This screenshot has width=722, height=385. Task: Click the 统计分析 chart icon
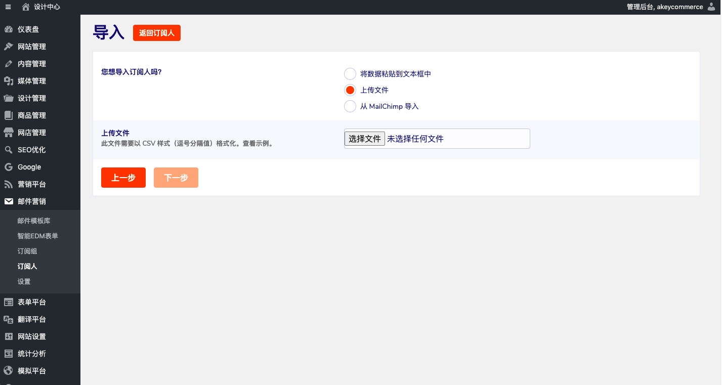9,354
